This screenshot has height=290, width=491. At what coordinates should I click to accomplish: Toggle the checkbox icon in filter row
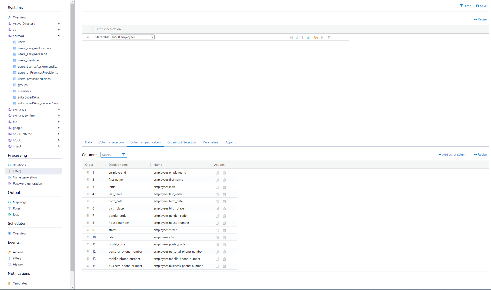tap(291, 37)
